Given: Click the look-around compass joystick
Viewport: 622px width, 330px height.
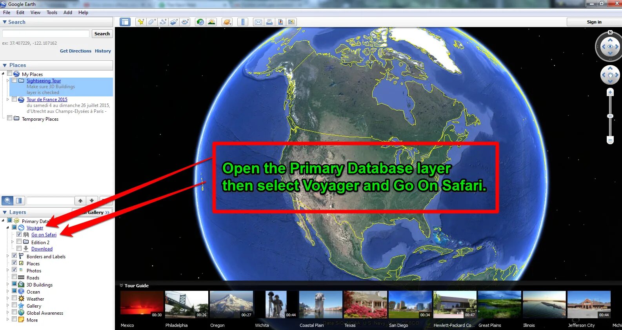Looking at the screenshot, I should [610, 47].
